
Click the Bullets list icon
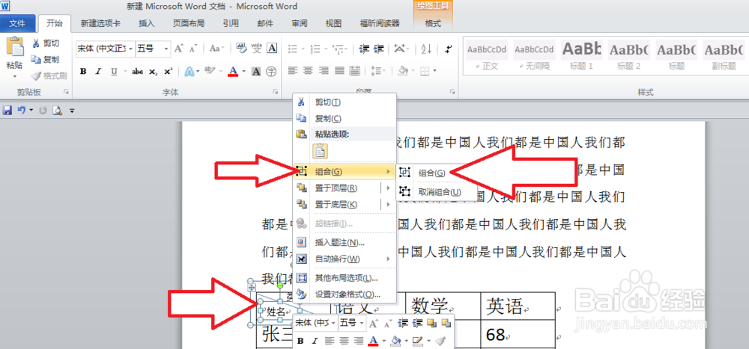pyautogui.click(x=293, y=48)
